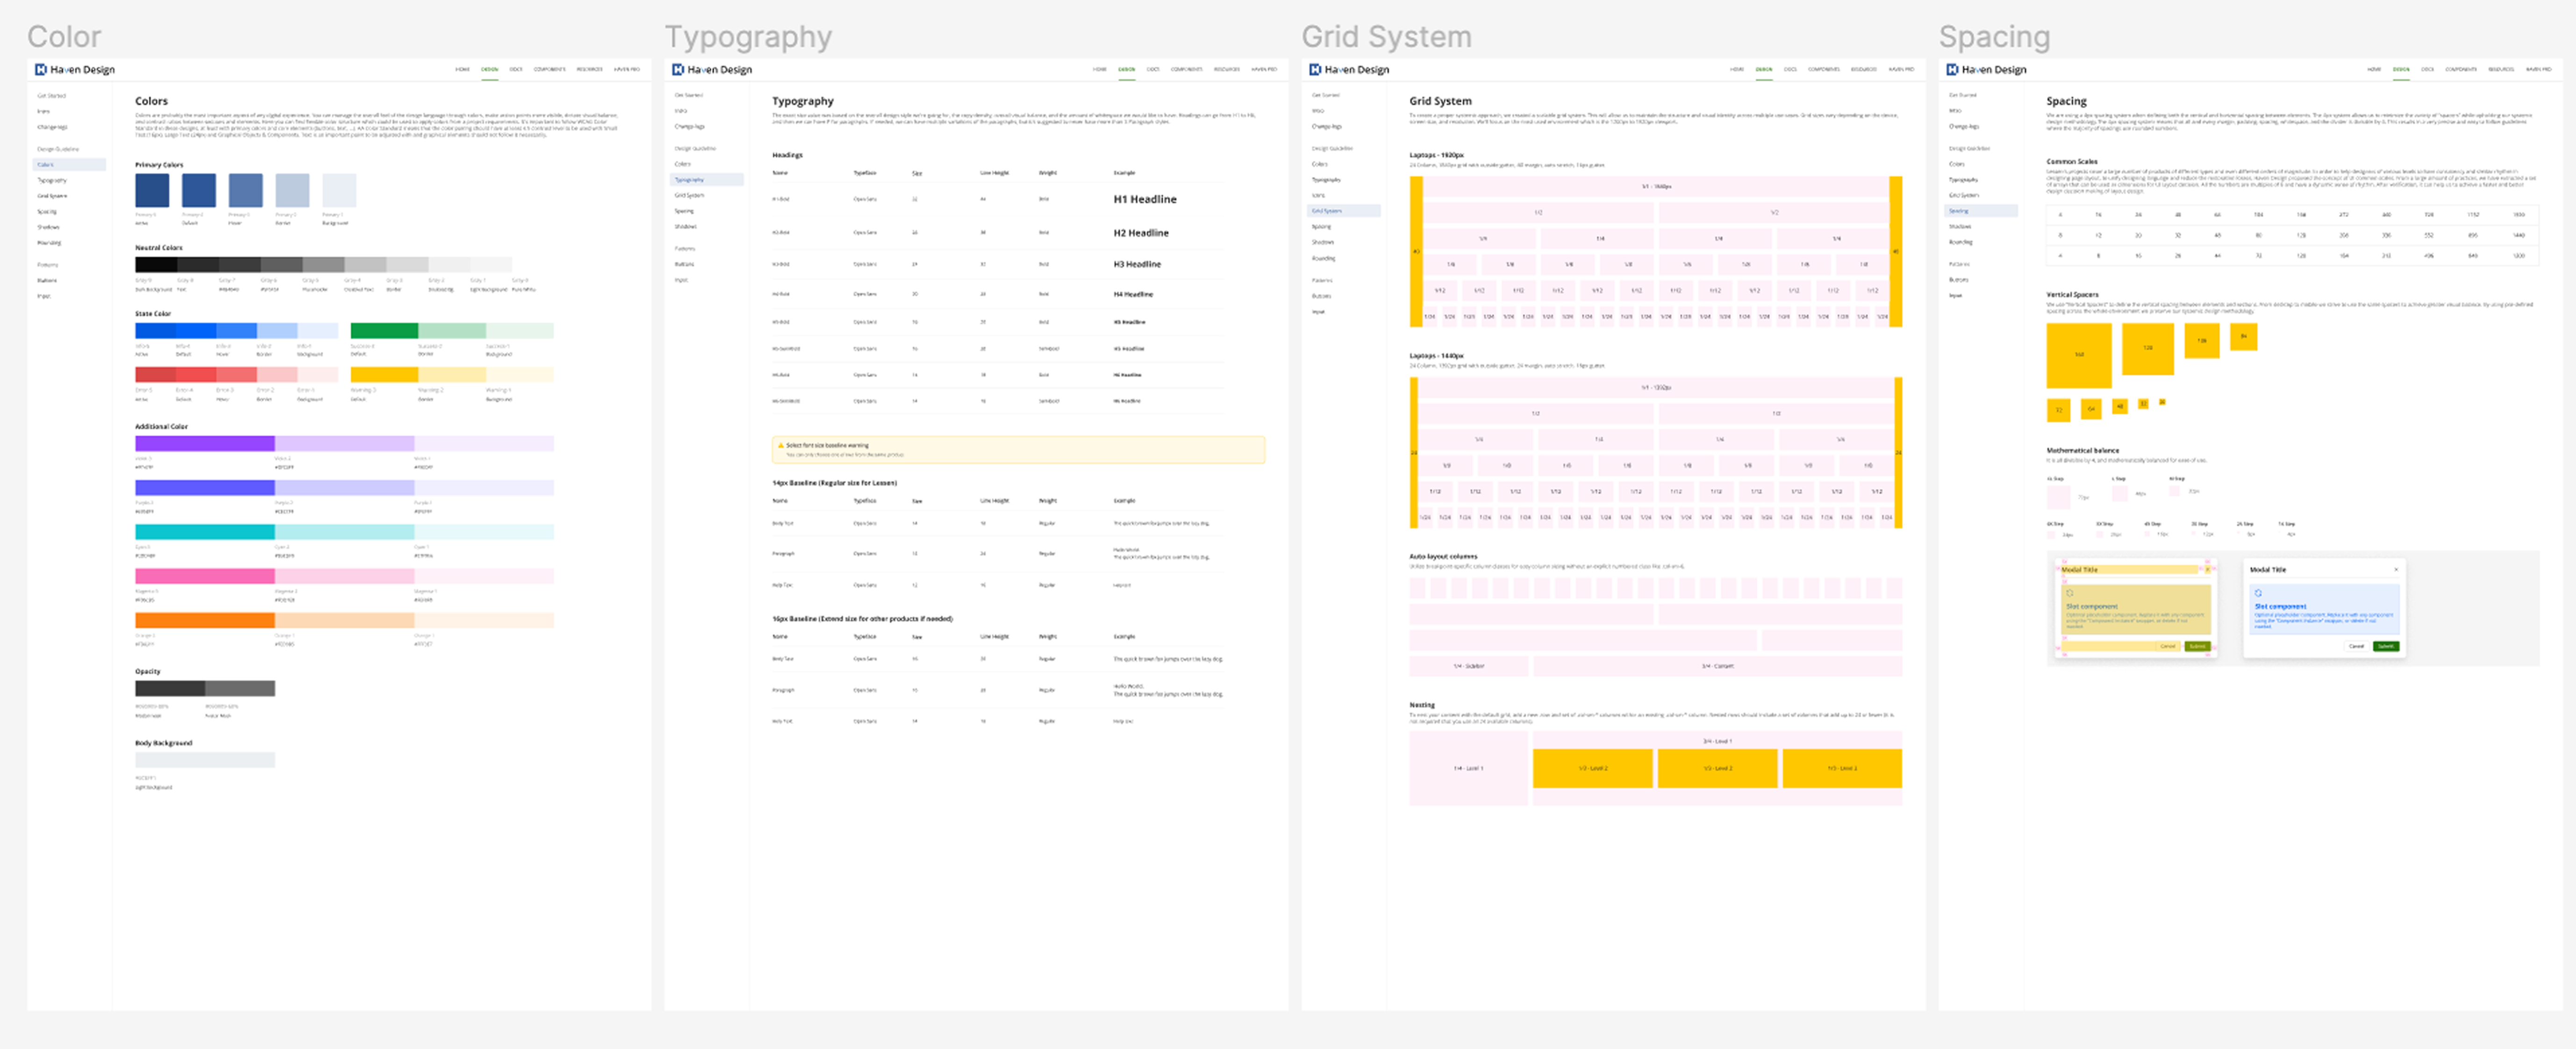Viewport: 2576px width, 1049px height.
Task: Click the refresh icon in the yellow annotated modal
Action: point(2070,593)
